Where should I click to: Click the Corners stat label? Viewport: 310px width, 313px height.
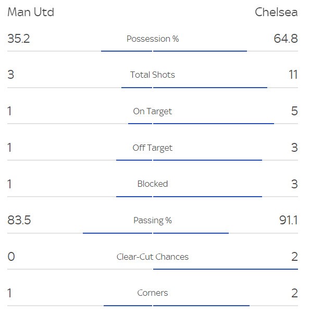[x=153, y=293]
